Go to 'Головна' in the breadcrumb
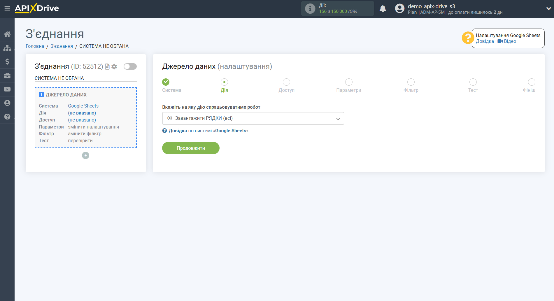 35,46
